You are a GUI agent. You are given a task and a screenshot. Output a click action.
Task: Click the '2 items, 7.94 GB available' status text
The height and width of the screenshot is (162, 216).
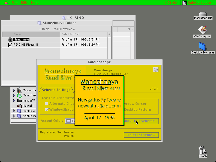click(57, 29)
